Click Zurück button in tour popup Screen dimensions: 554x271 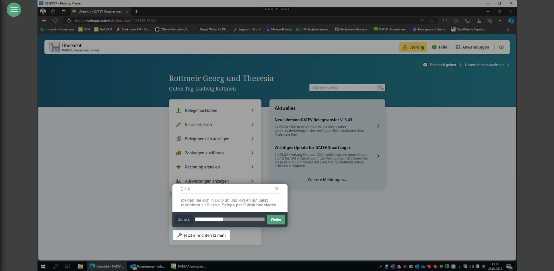pos(184,219)
